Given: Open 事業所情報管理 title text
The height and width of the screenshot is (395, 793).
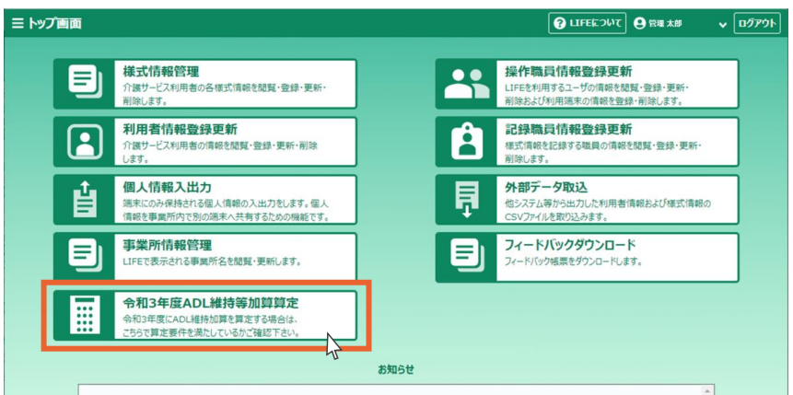Looking at the screenshot, I should (x=167, y=246).
